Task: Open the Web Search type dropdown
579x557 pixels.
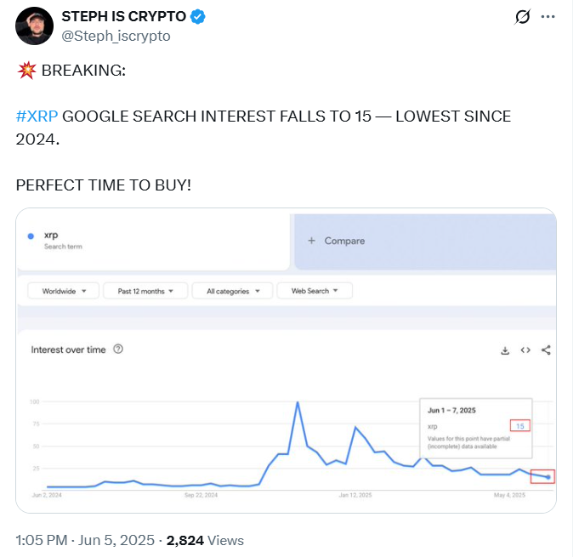Action: (315, 291)
